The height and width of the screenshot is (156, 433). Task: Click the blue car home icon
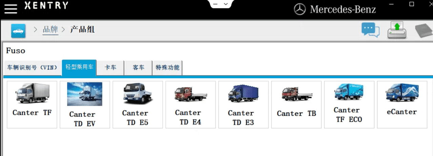point(18,31)
